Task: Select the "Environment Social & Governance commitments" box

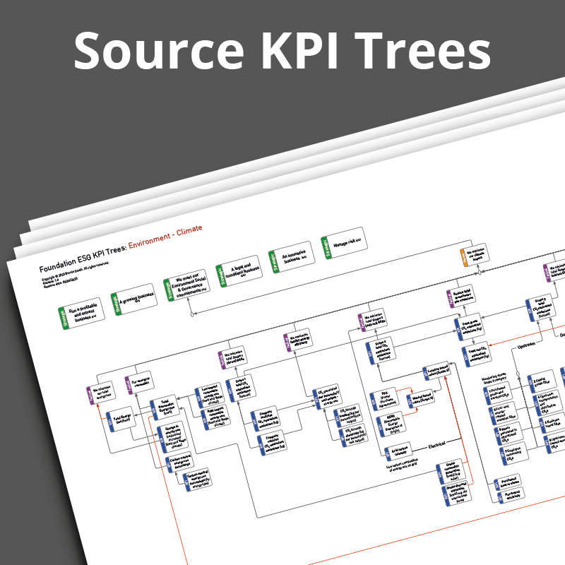Action: pos(186,285)
